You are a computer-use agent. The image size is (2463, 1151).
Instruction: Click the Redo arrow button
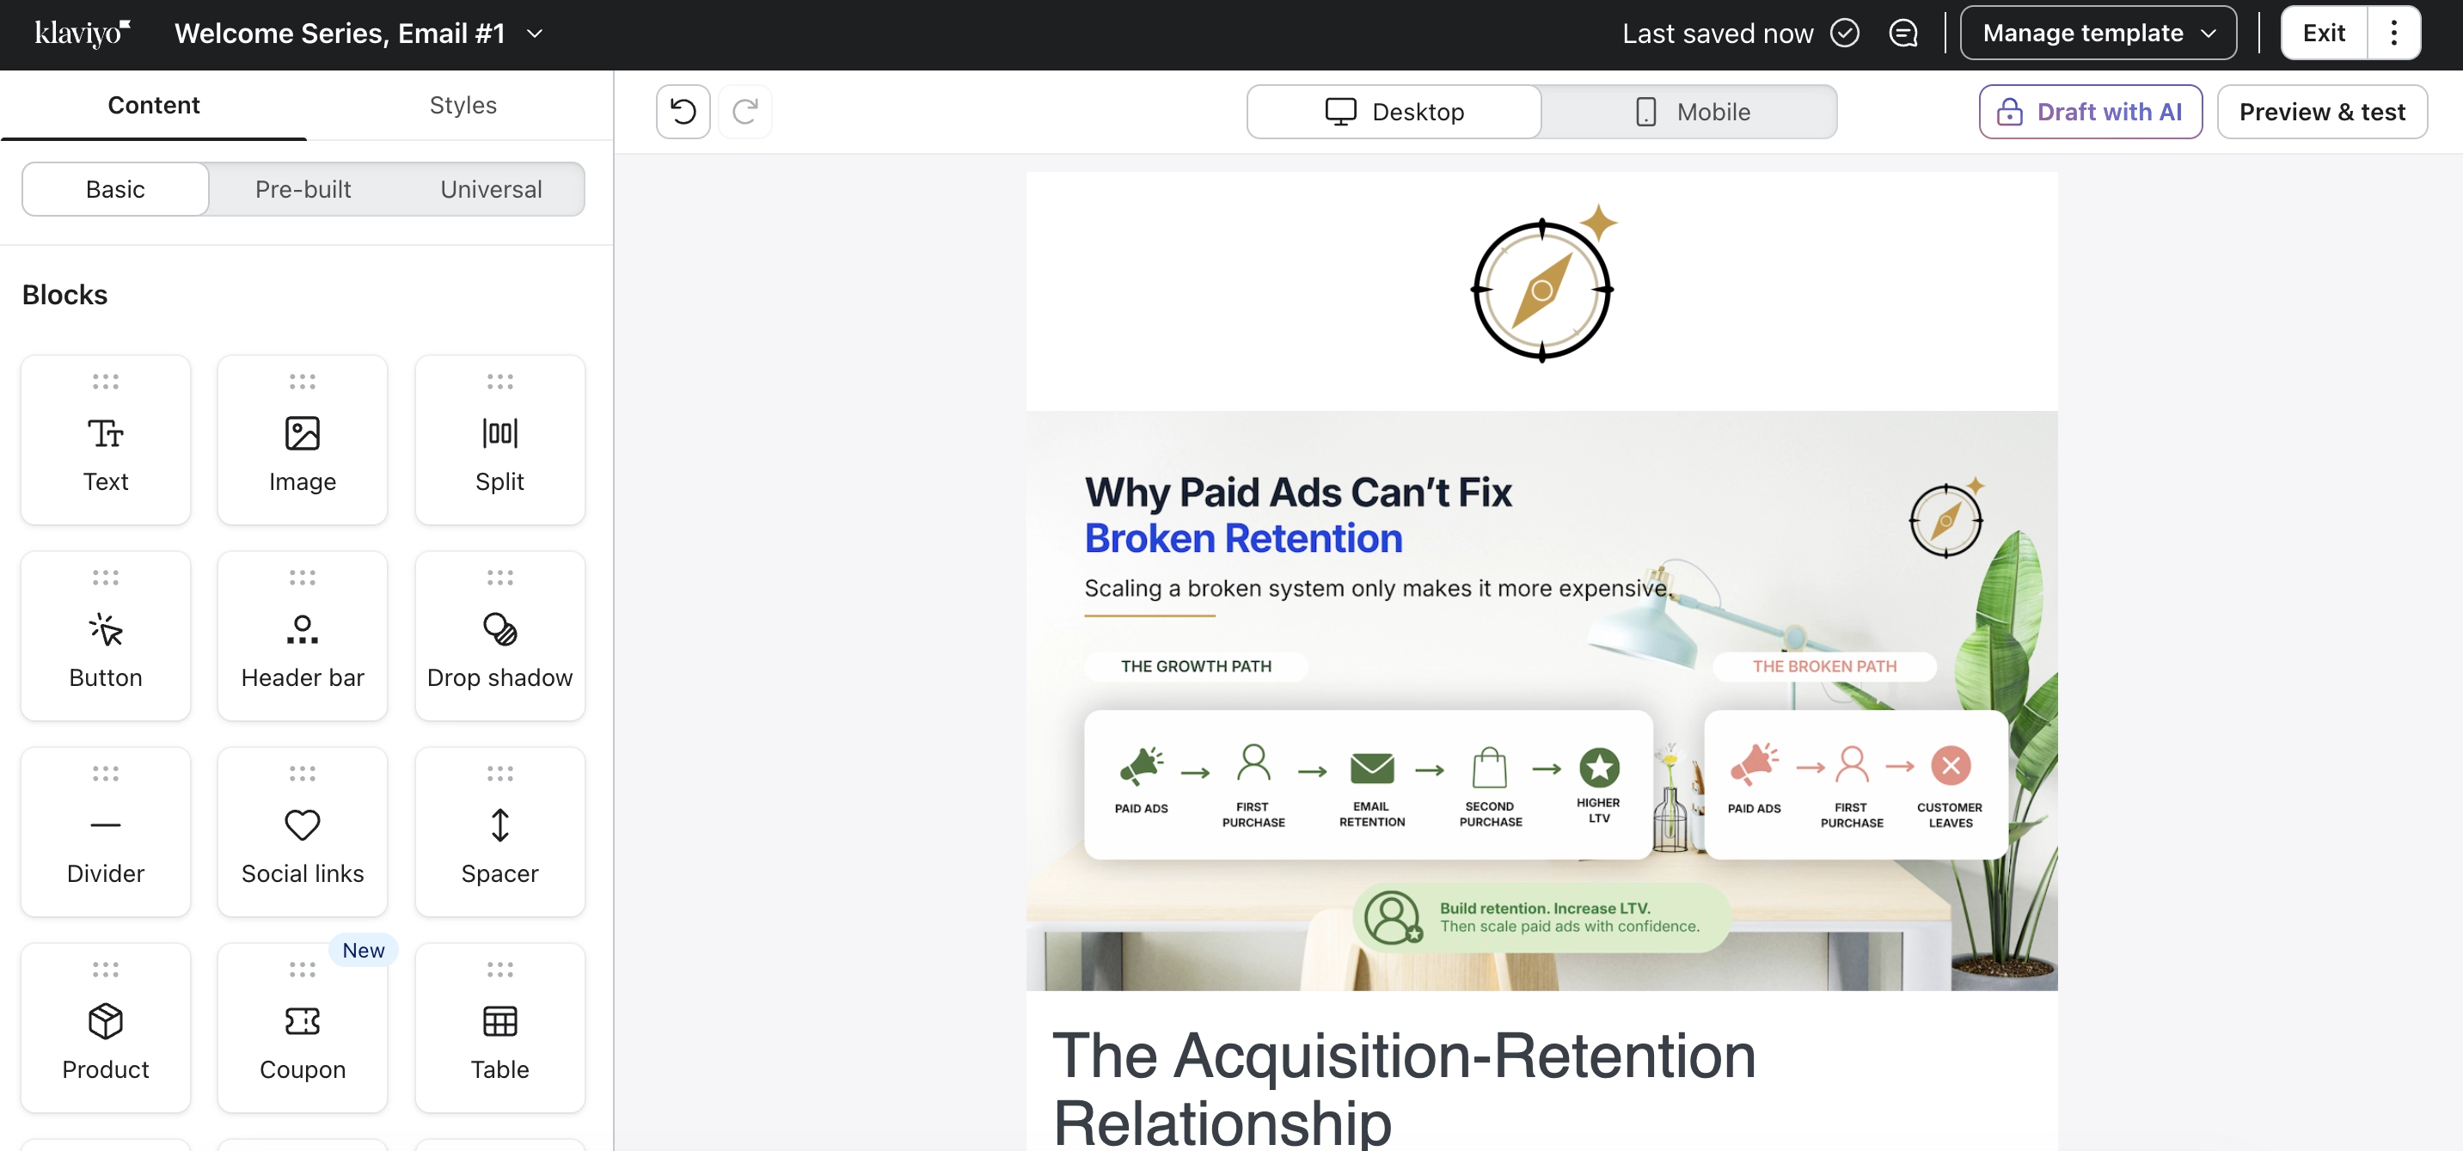tap(744, 112)
